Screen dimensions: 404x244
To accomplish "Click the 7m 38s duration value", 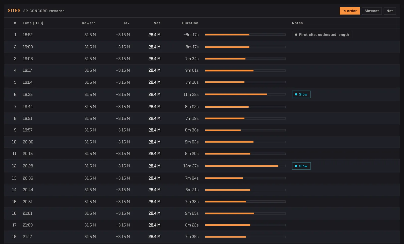I will [x=192, y=202].
